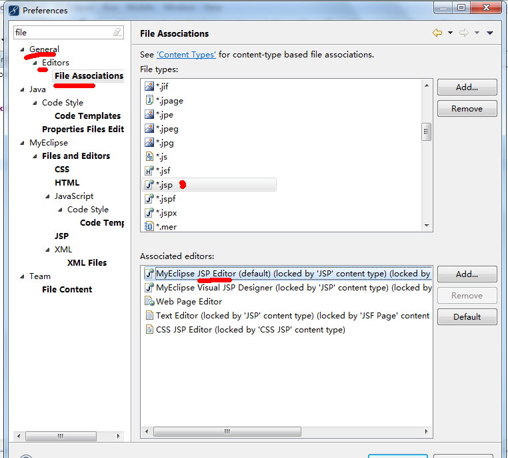Select the *.js file type icon
Screen dimensions: 508x458
tap(149, 157)
